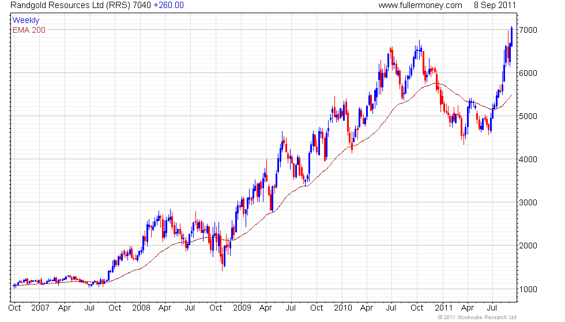The width and height of the screenshot is (565, 322).
Task: Click the Oct label just before 2008
Action: pyautogui.click(x=115, y=308)
